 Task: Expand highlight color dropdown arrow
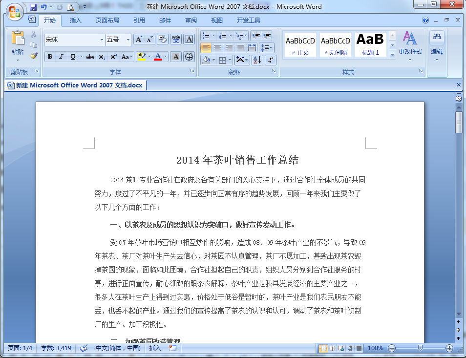tap(149, 57)
